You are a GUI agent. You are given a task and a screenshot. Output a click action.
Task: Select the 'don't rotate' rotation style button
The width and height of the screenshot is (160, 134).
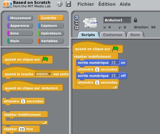tap(77, 28)
